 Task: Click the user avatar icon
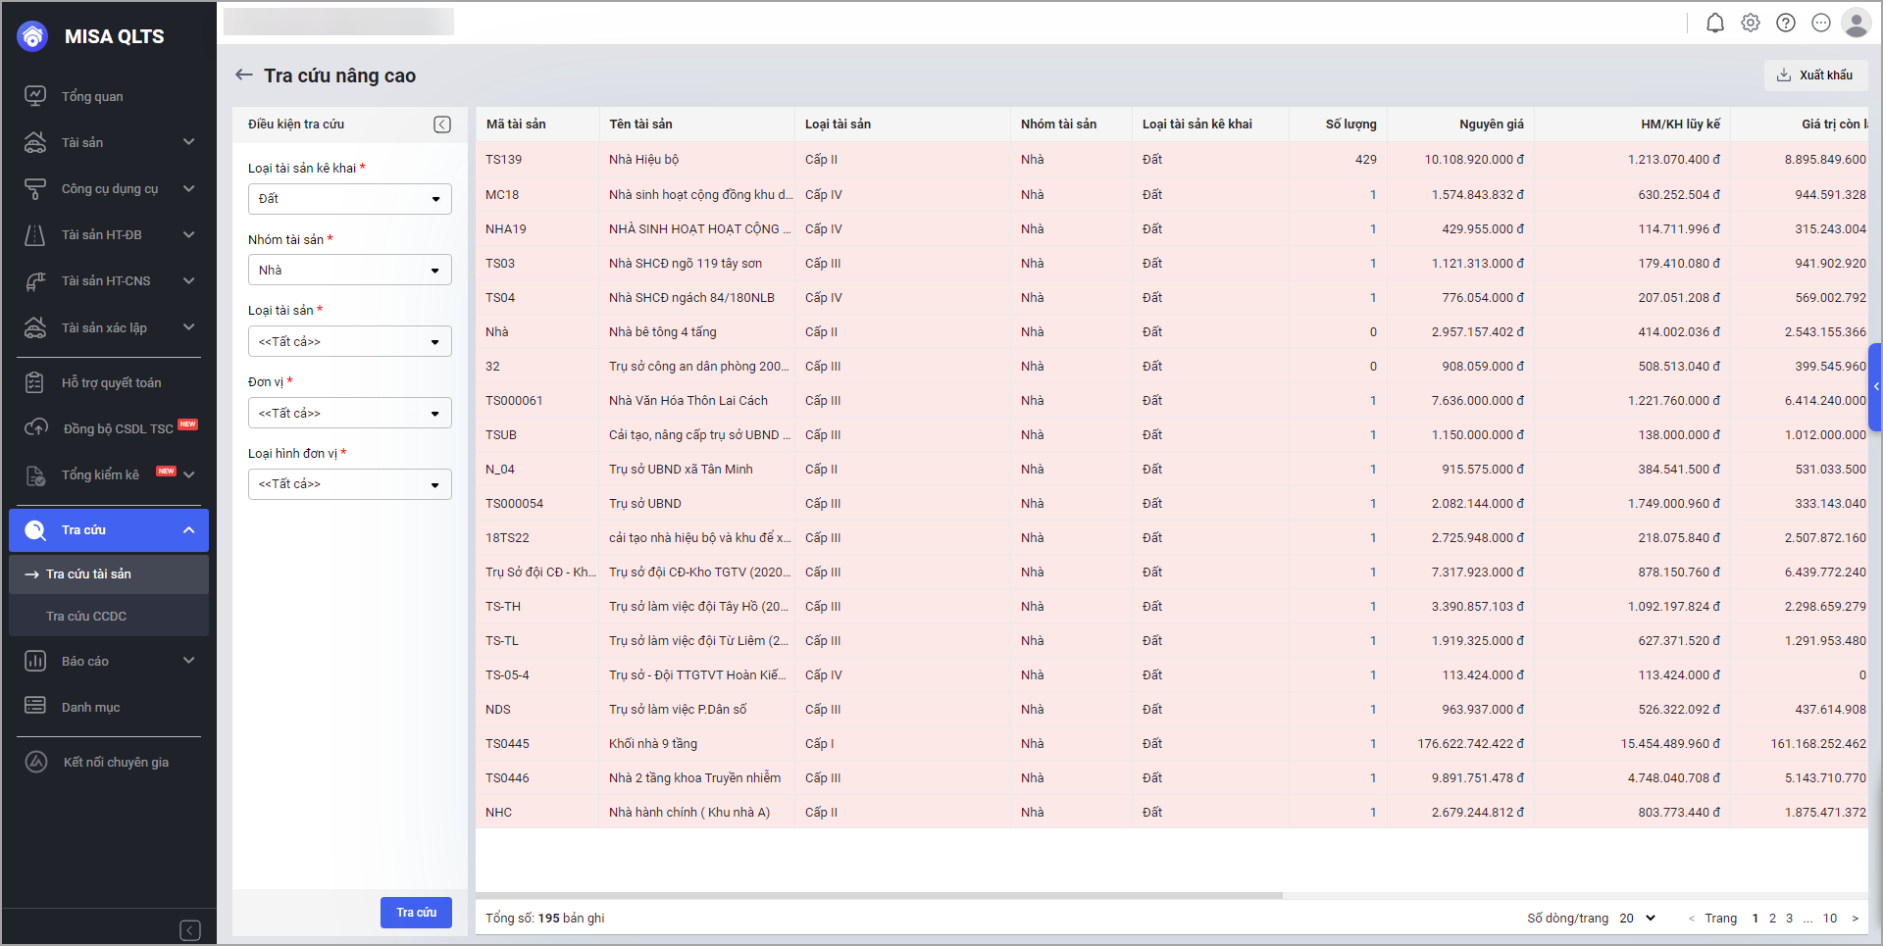1856,23
